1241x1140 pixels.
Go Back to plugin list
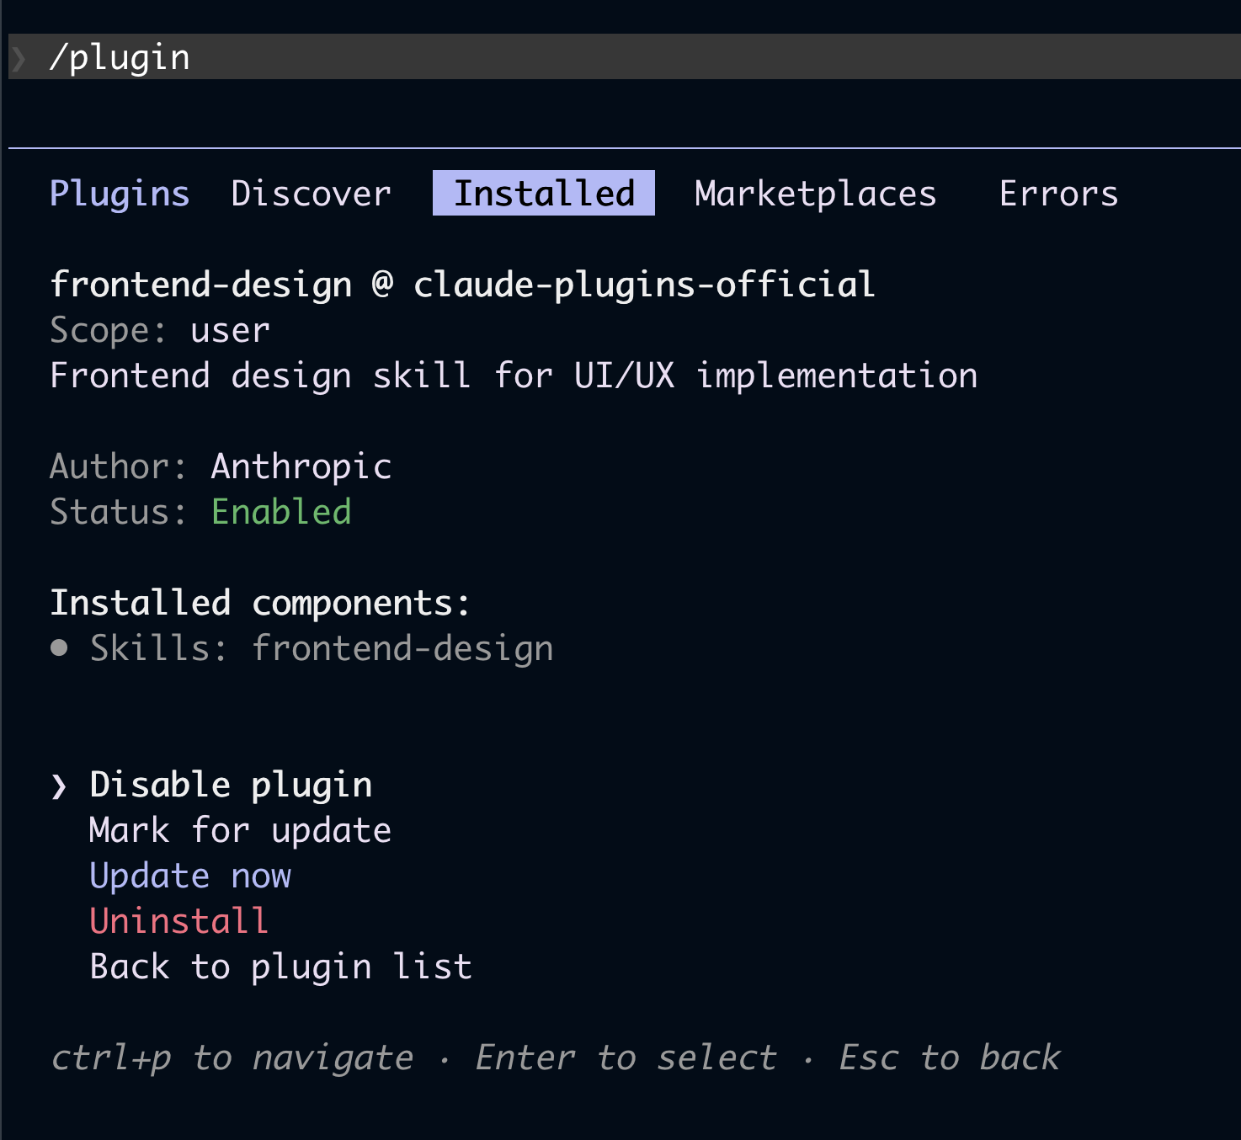click(280, 967)
